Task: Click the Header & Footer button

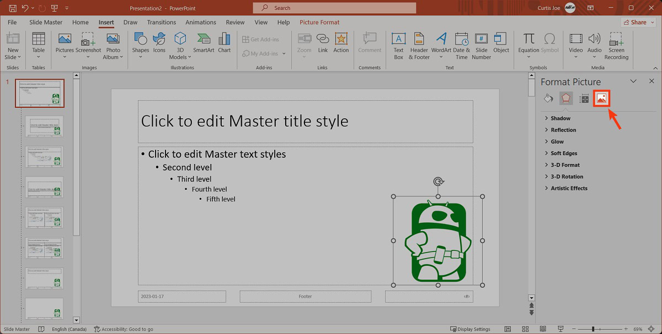Action: (419, 43)
